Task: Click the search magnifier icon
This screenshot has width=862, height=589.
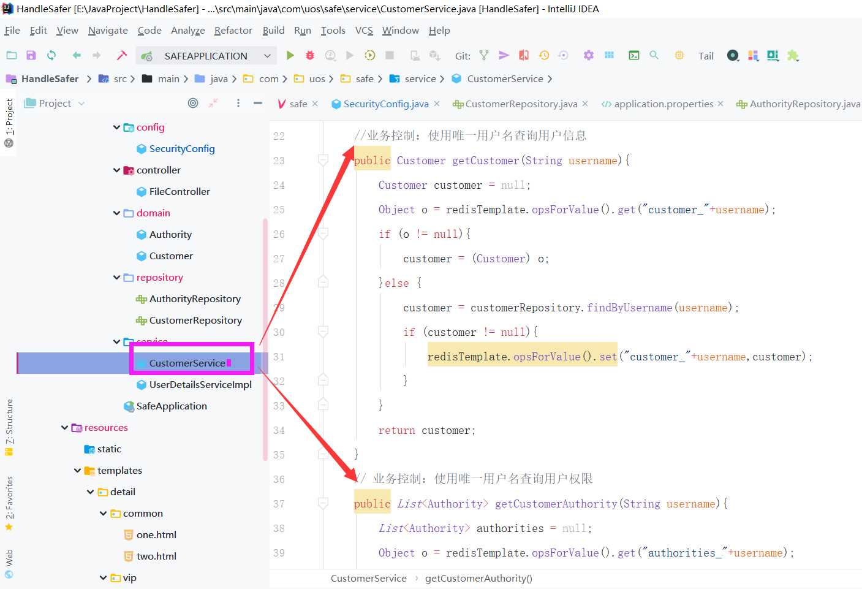Action: [654, 55]
